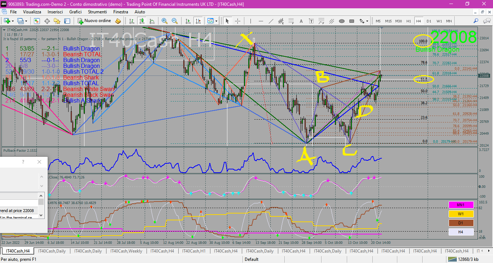The image size is (493, 263).
Task: Select the Ellipse drawing tool
Action: (342, 21)
